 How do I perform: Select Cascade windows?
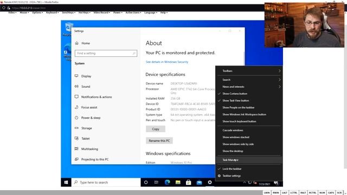pyautogui.click(x=249, y=130)
